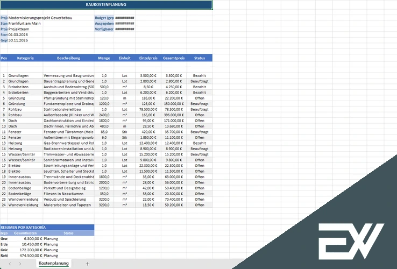Select the Verfügbarer label cell

point(104,29)
